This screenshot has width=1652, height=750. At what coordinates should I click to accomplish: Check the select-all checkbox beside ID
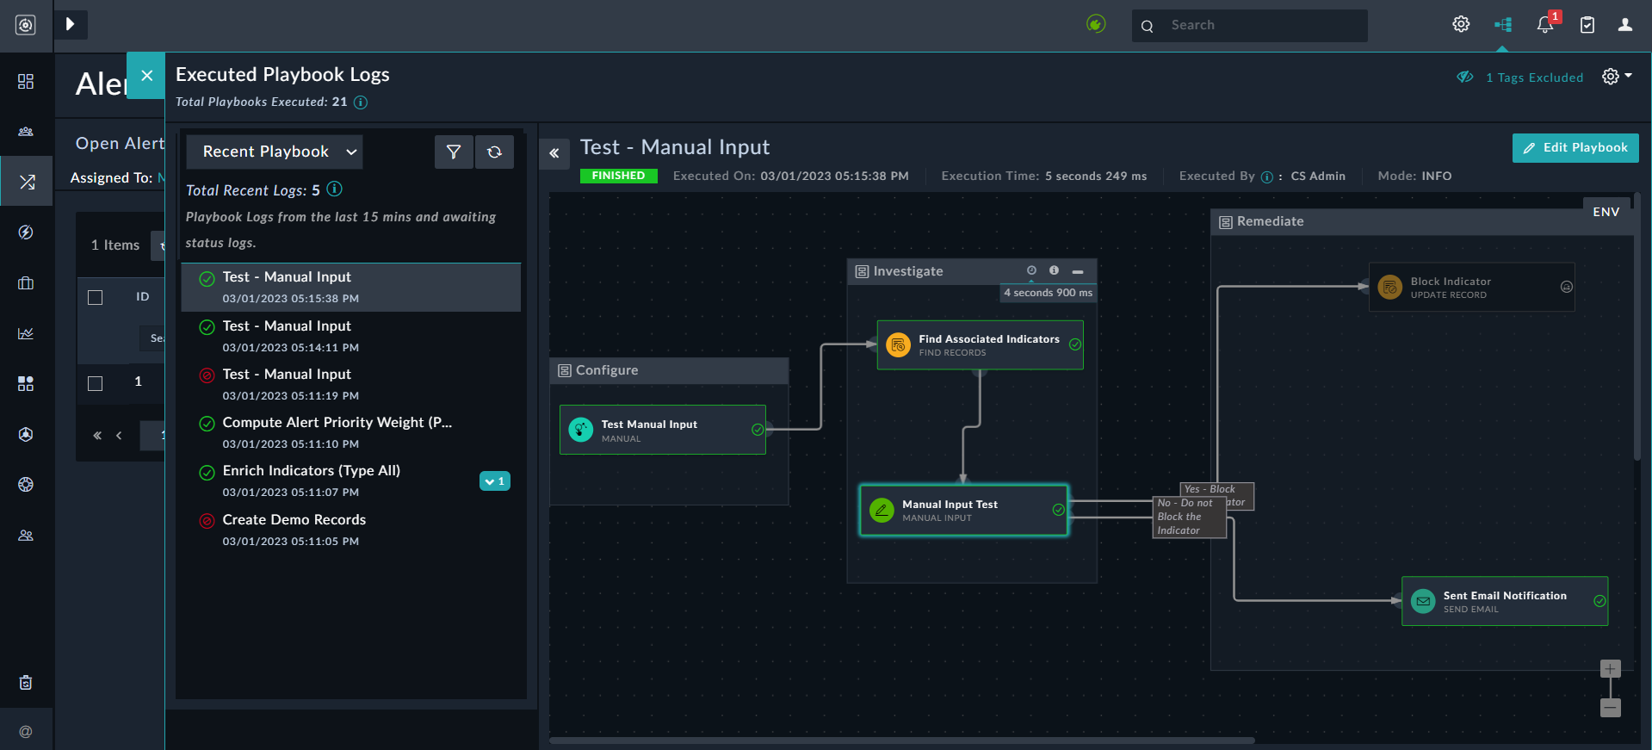(96, 297)
